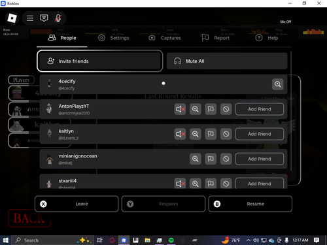This screenshot has width=327, height=245.
Task: Open the volume tray icon
Action: coord(256,240)
